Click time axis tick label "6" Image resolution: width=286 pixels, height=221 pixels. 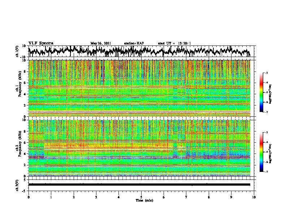tap(164, 197)
